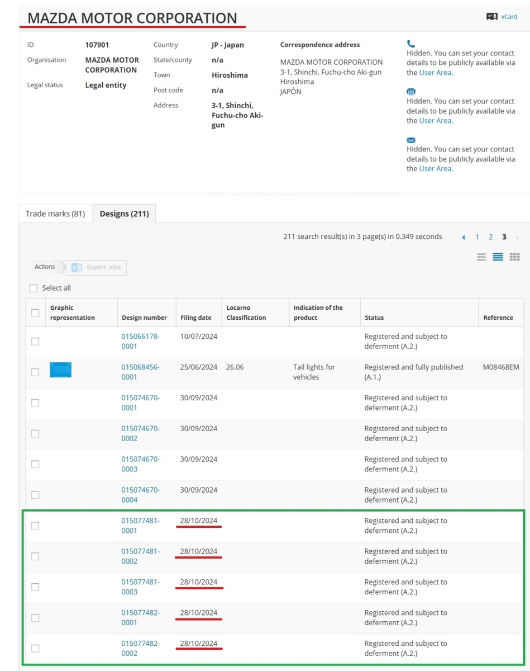Viewport: 530px width, 671px height.
Task: Sort by Indication of the product header
Action: point(318,313)
